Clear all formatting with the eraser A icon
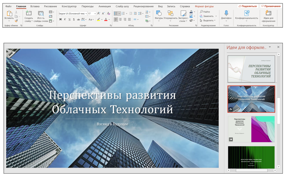286x178 pixels. [109, 13]
